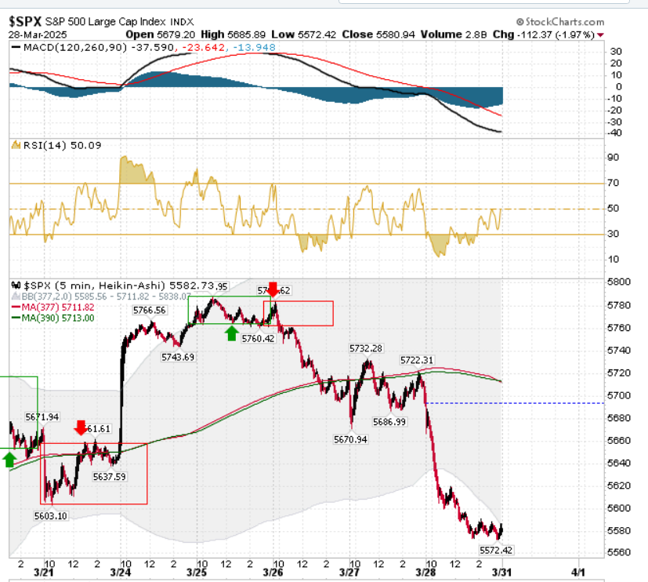Image resolution: width=648 pixels, height=582 pixels.
Task: Click the MA(377) 5711.82 legend text
Action: (x=58, y=307)
